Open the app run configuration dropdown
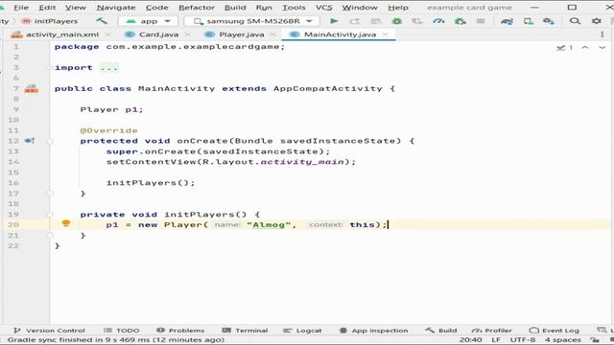614x345 pixels. pyautogui.click(x=148, y=21)
